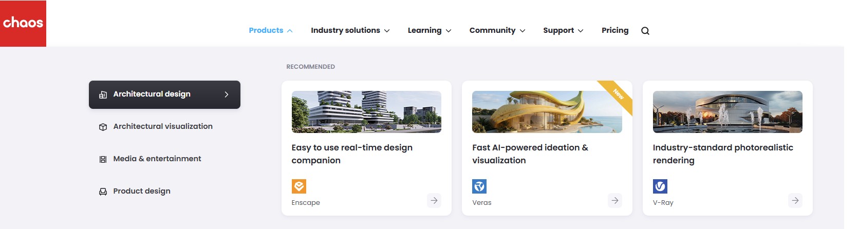858x229 pixels.
Task: Select Architectural visualization category
Action: click(162, 126)
